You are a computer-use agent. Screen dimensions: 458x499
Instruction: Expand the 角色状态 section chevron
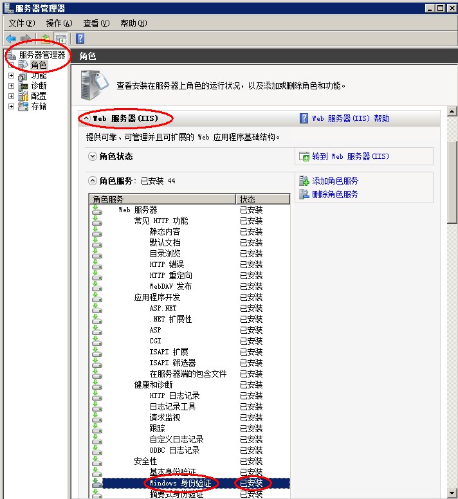click(92, 156)
